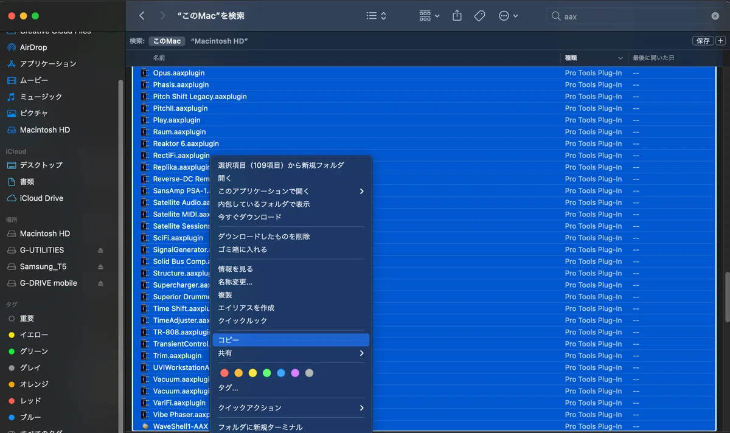730x433 pixels.
Task: Choose タグ... in context menu
Action: 291,388
